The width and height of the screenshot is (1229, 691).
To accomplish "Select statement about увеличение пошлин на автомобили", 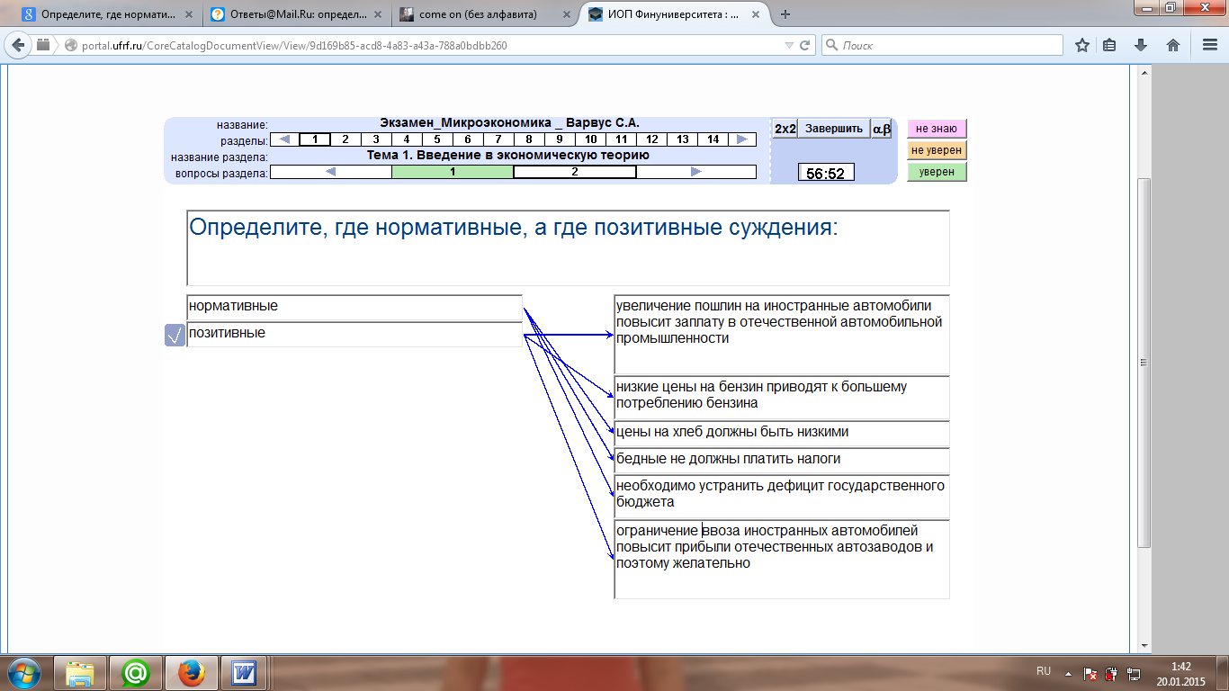I will pos(782,334).
